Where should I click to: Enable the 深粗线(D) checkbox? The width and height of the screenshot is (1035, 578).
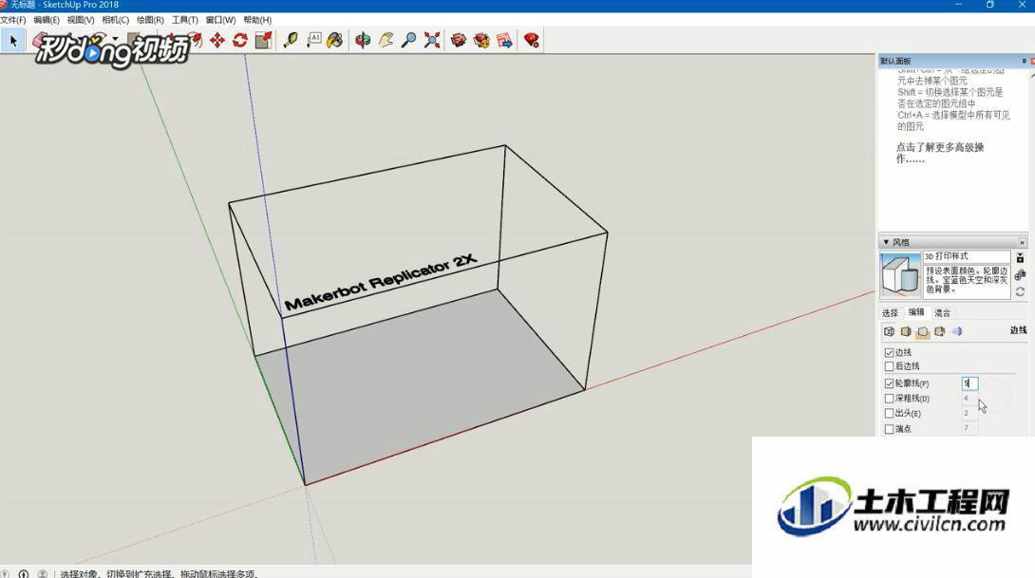click(x=889, y=399)
